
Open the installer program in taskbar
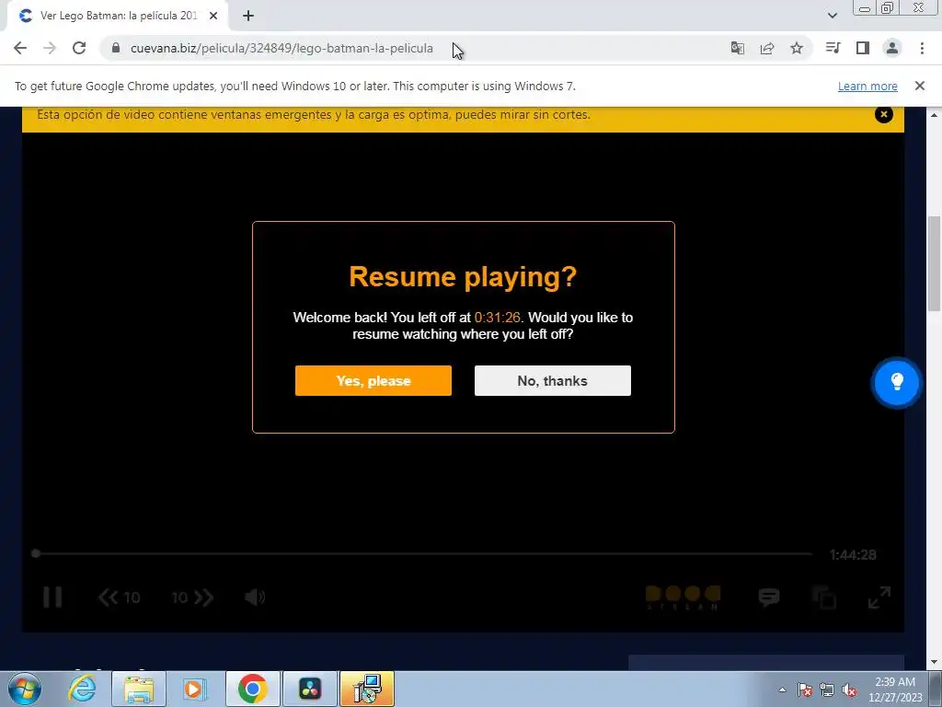click(366, 689)
